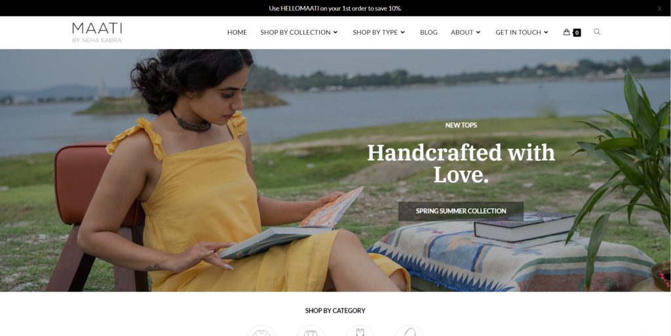Go to the Home page

tap(237, 33)
